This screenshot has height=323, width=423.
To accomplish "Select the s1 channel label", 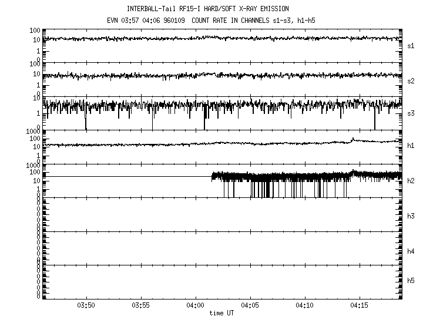I will pyautogui.click(x=411, y=46).
